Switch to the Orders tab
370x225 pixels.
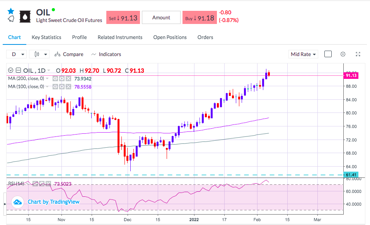(205, 37)
